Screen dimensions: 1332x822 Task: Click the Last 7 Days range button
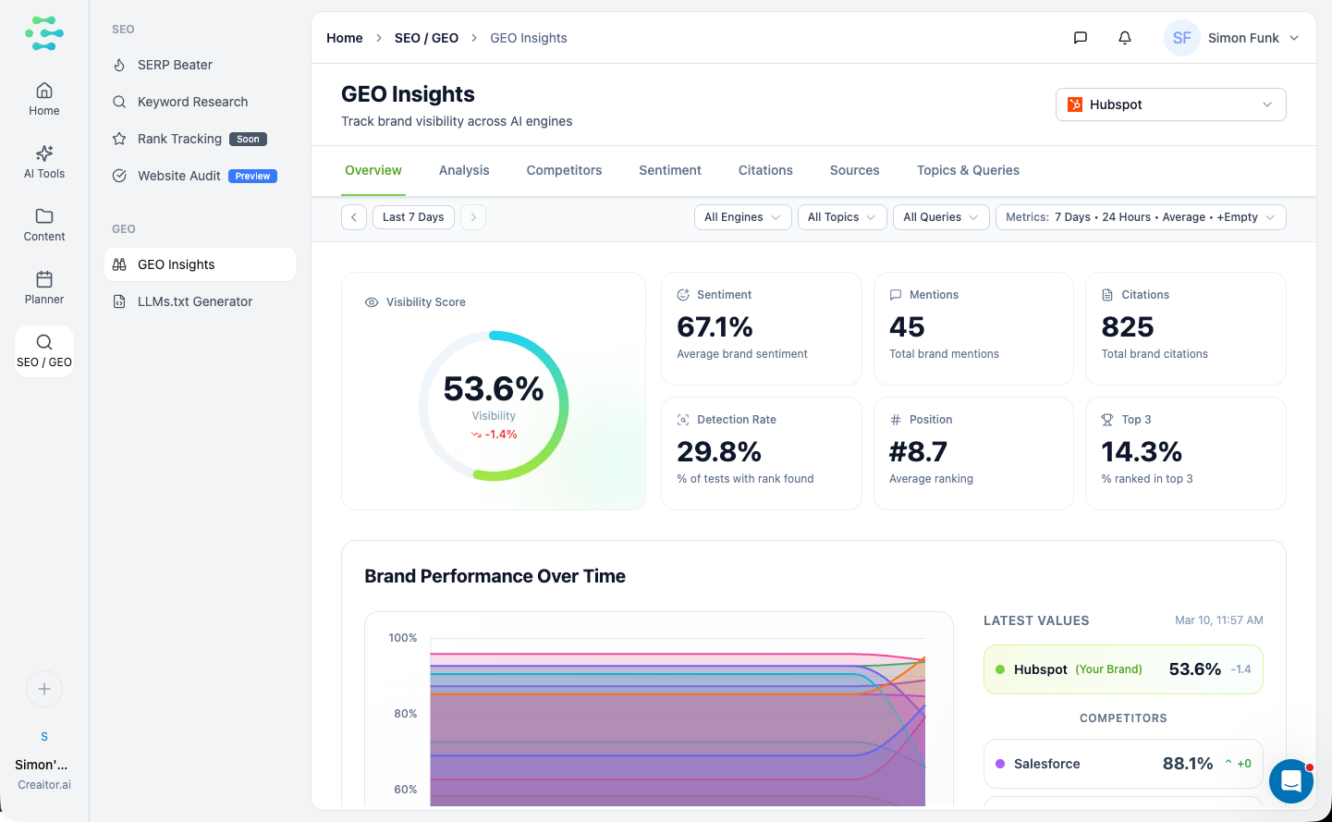(413, 217)
